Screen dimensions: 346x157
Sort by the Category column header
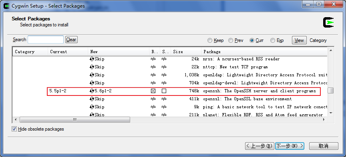point(30,52)
